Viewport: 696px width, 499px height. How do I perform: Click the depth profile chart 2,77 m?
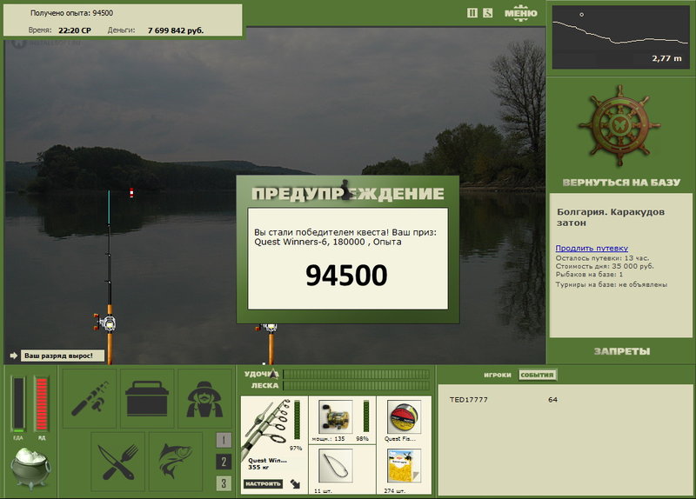(x=620, y=37)
